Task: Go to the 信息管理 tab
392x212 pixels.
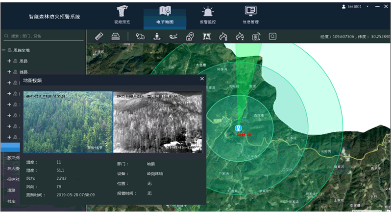Action: pos(250,15)
